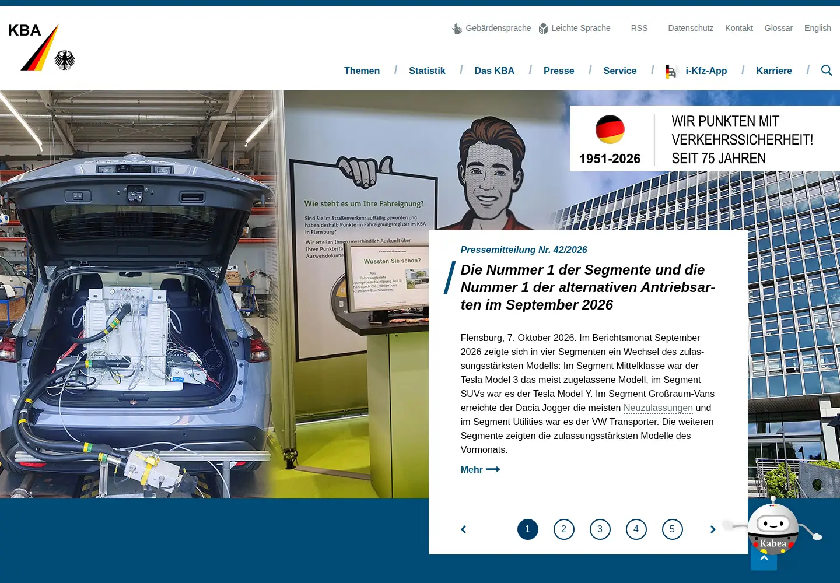
Task: Click the i-Kfz-App car icon
Action: point(672,71)
